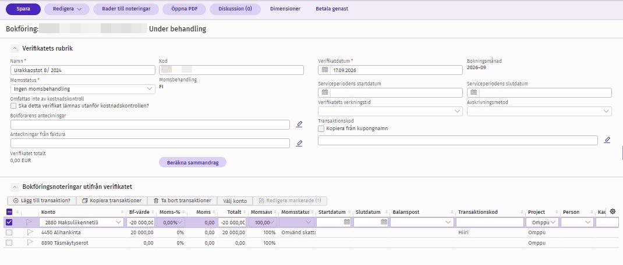Click Kopiera transaktioner button
The height and width of the screenshot is (265, 623).
pos(112,200)
